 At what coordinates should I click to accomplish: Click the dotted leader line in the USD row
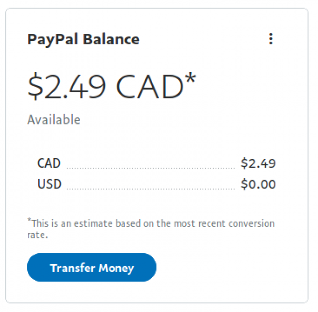click(x=151, y=189)
